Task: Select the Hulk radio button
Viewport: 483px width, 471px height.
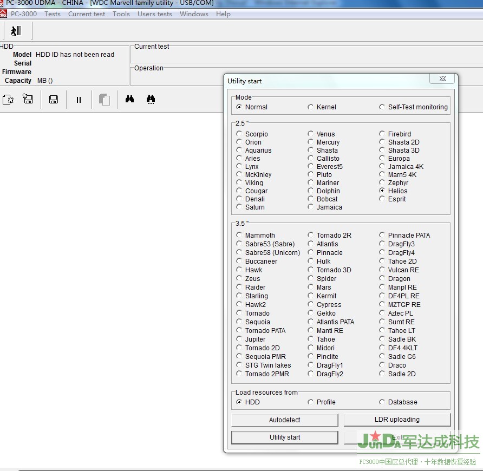Action: pyautogui.click(x=310, y=261)
